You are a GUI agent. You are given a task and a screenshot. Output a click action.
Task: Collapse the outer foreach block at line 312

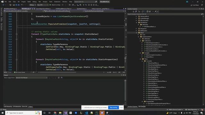pyautogui.click(x=17, y=34)
